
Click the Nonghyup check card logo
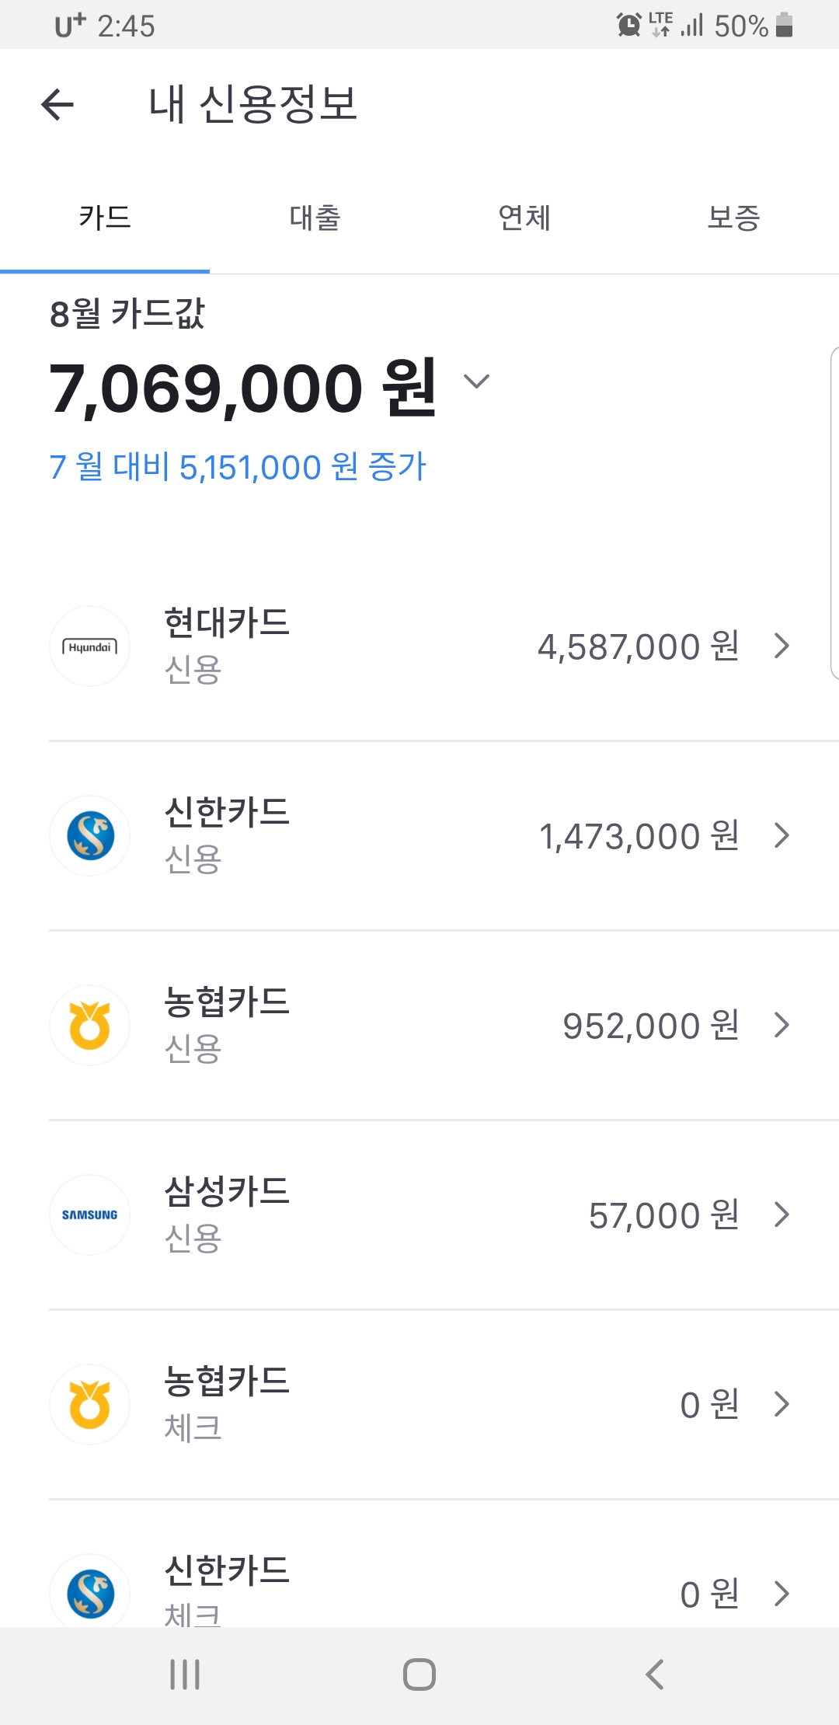(89, 1405)
